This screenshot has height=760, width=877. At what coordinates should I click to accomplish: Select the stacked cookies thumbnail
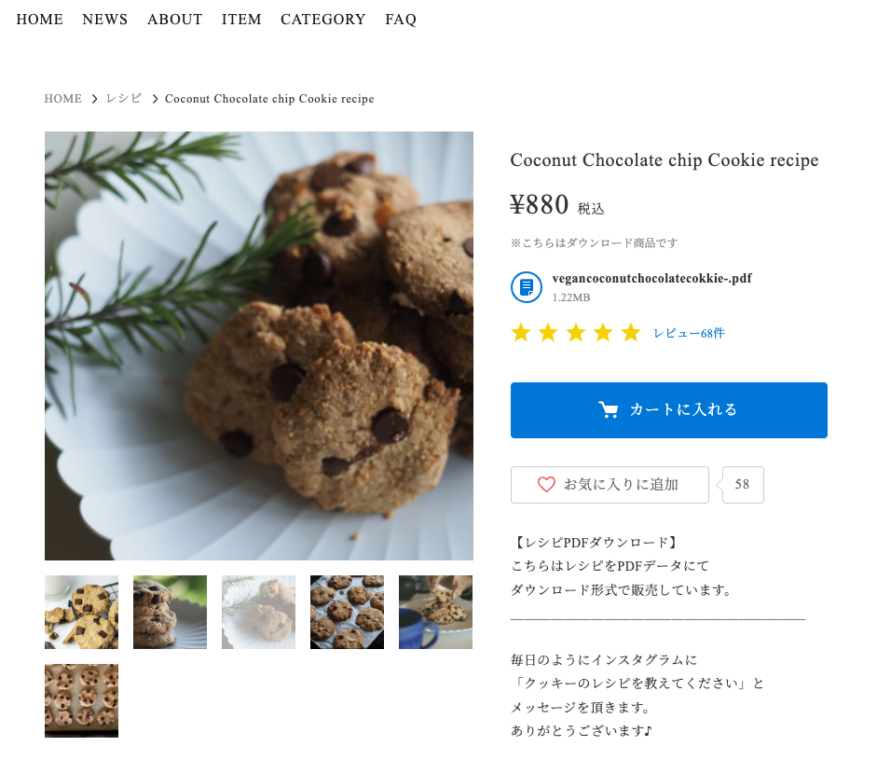coord(170,612)
